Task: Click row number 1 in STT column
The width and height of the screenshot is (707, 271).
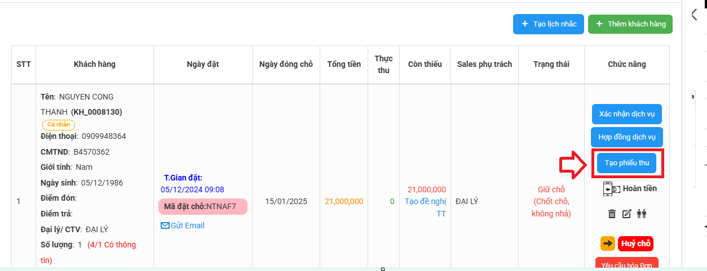Action: [x=19, y=201]
